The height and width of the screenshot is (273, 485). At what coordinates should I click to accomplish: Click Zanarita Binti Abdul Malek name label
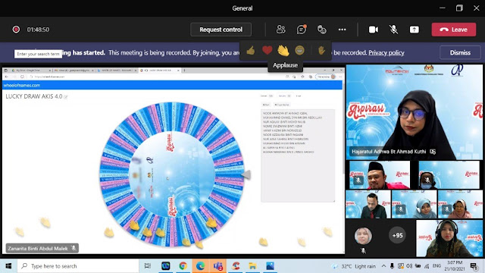coord(42,248)
